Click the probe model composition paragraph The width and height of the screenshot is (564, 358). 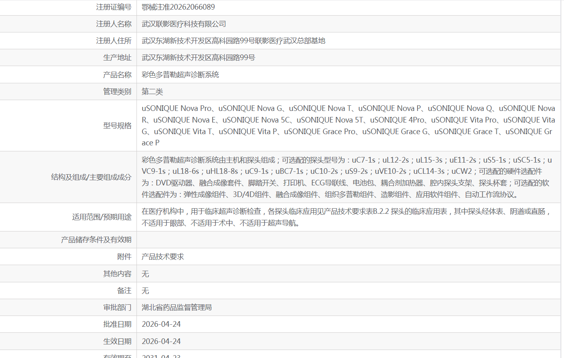click(347, 177)
